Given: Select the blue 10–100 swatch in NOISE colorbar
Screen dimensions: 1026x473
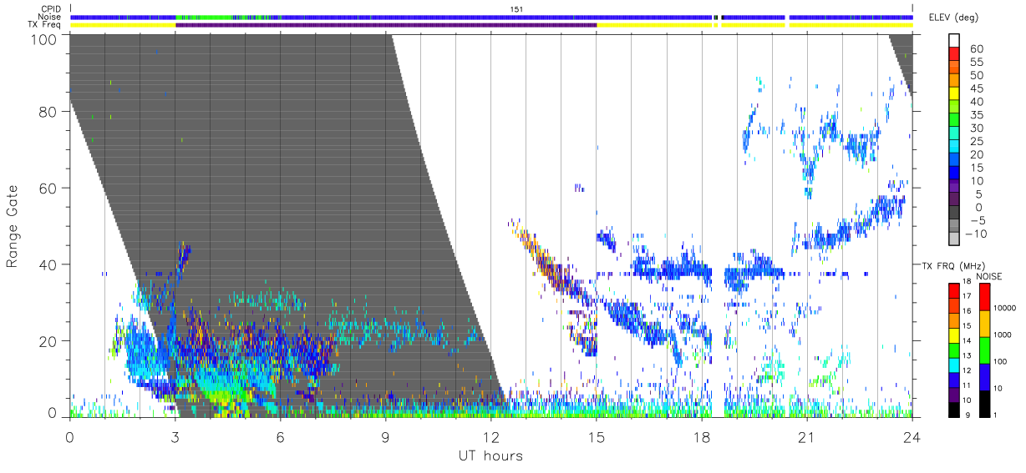Looking at the screenshot, I should (985, 376).
